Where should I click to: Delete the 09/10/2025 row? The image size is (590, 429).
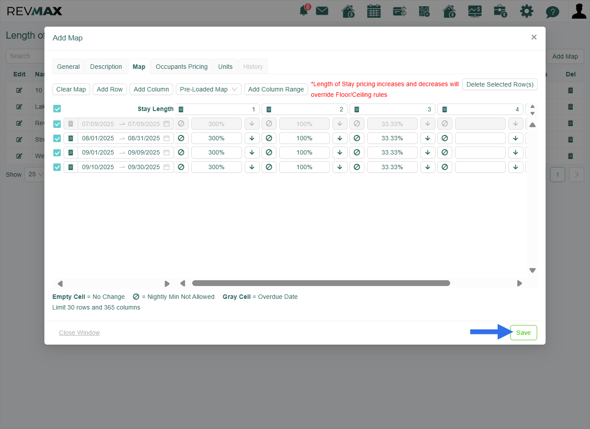(71, 167)
